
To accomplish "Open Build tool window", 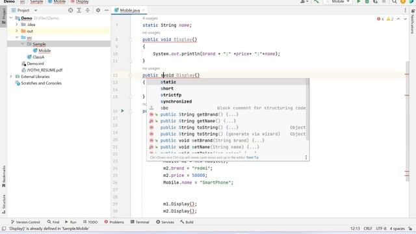I will pos(187,222).
